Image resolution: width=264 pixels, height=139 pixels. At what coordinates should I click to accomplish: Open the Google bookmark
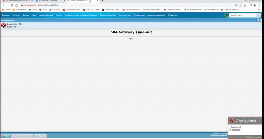pos(96,10)
